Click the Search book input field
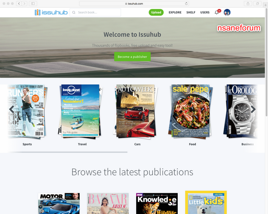268x214 pixels. pyautogui.click(x=95, y=12)
